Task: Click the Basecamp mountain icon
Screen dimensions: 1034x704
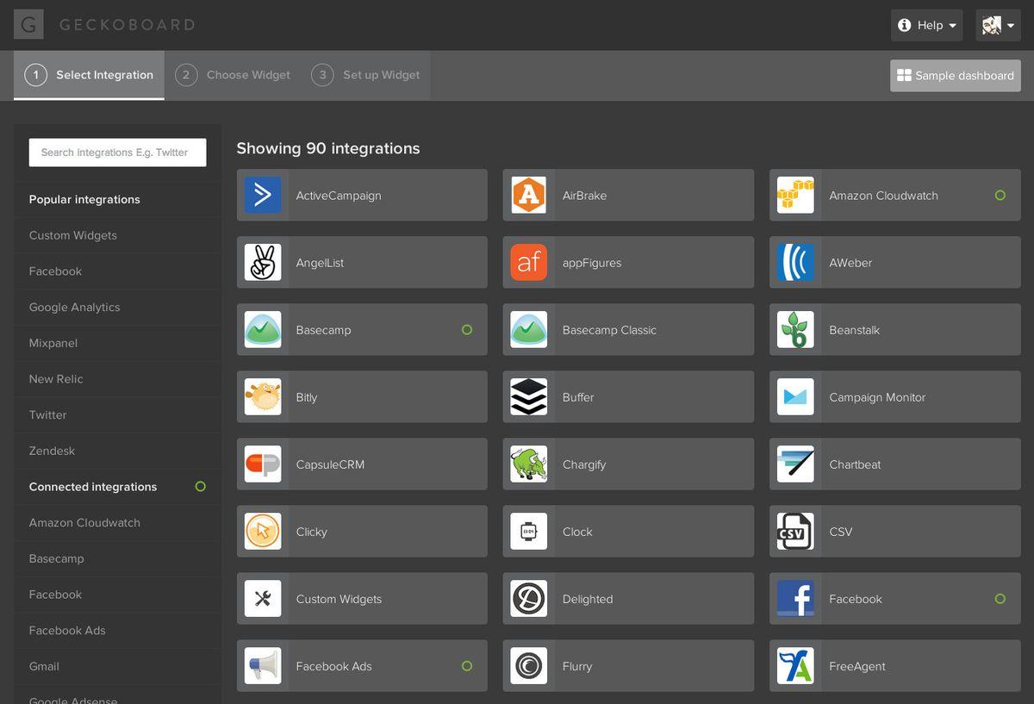Action: coord(263,330)
